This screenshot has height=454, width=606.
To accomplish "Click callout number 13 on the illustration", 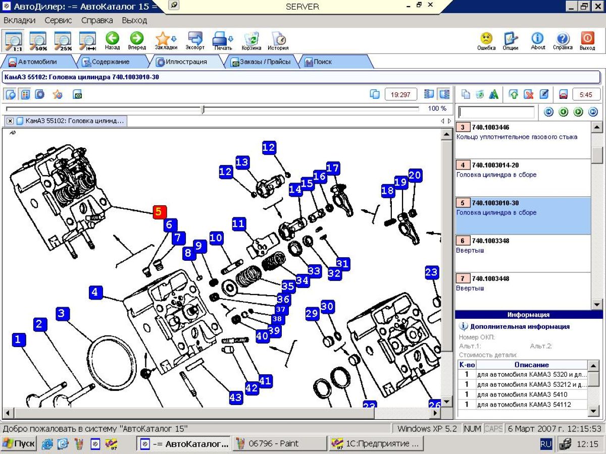I will tap(242, 162).
